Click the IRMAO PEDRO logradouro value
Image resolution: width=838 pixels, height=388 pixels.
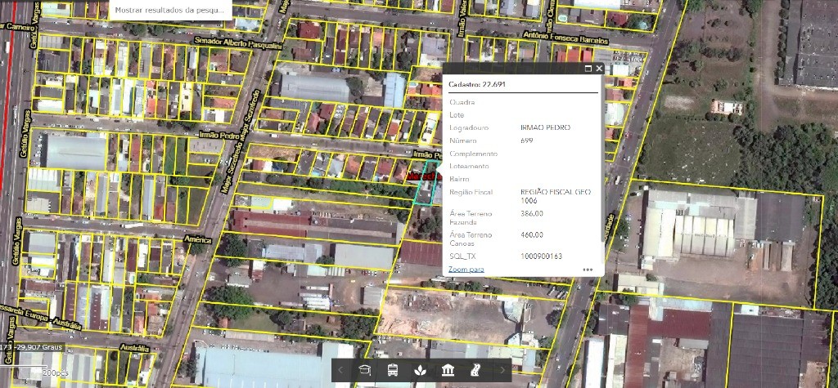545,127
